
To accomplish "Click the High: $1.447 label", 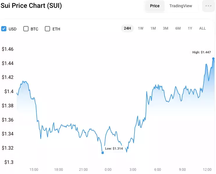I will click(201, 52).
